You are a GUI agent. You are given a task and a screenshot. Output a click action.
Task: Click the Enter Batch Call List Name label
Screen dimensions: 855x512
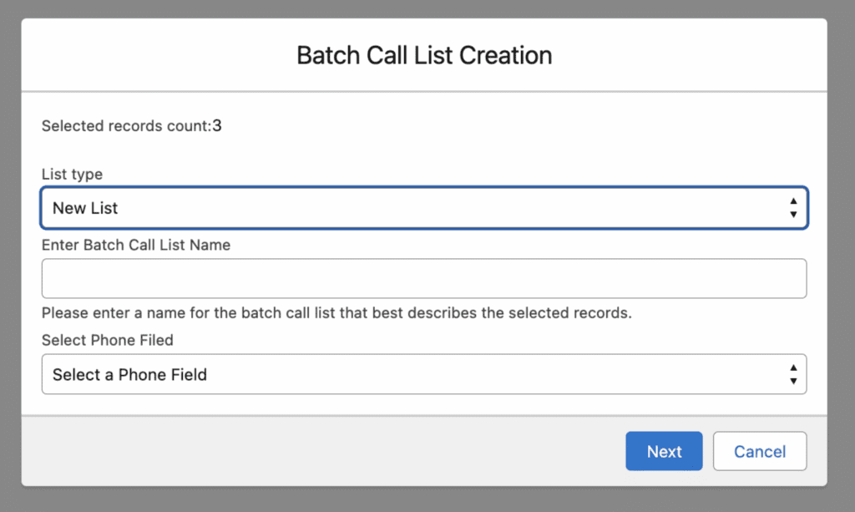(136, 245)
